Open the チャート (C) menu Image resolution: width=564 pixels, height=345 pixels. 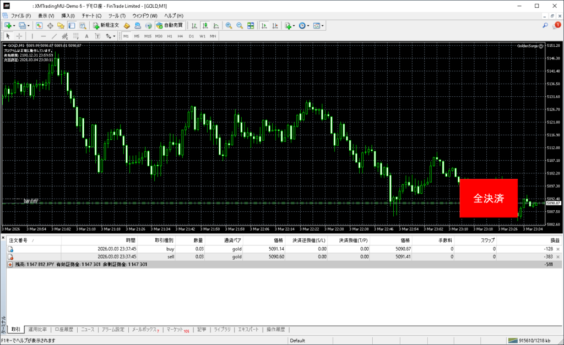(x=91, y=15)
